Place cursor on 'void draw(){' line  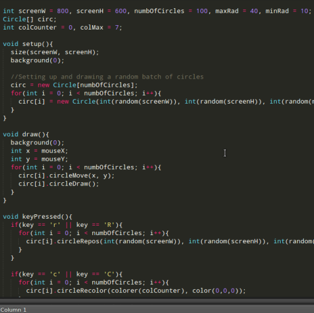[x=26, y=135]
